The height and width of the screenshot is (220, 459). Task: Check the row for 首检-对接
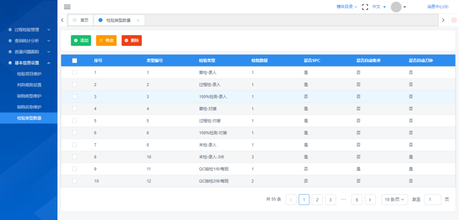coord(75,109)
